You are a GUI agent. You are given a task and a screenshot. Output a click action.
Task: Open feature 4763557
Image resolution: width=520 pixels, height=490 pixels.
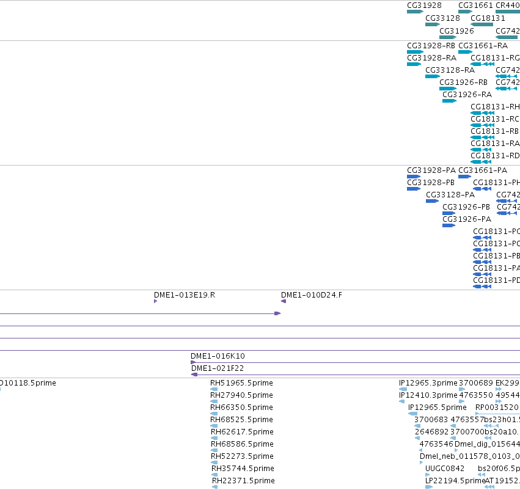tap(453, 426)
